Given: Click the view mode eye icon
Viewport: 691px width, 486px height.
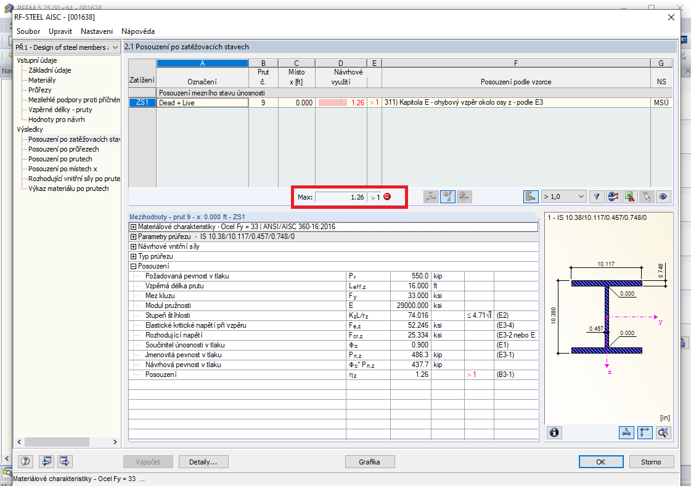Looking at the screenshot, I should pyautogui.click(x=663, y=196).
